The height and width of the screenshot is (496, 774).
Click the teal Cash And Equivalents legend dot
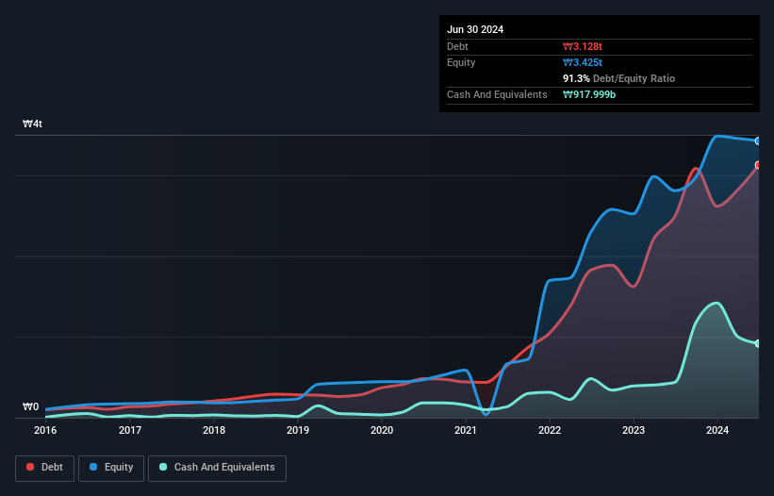click(163, 467)
